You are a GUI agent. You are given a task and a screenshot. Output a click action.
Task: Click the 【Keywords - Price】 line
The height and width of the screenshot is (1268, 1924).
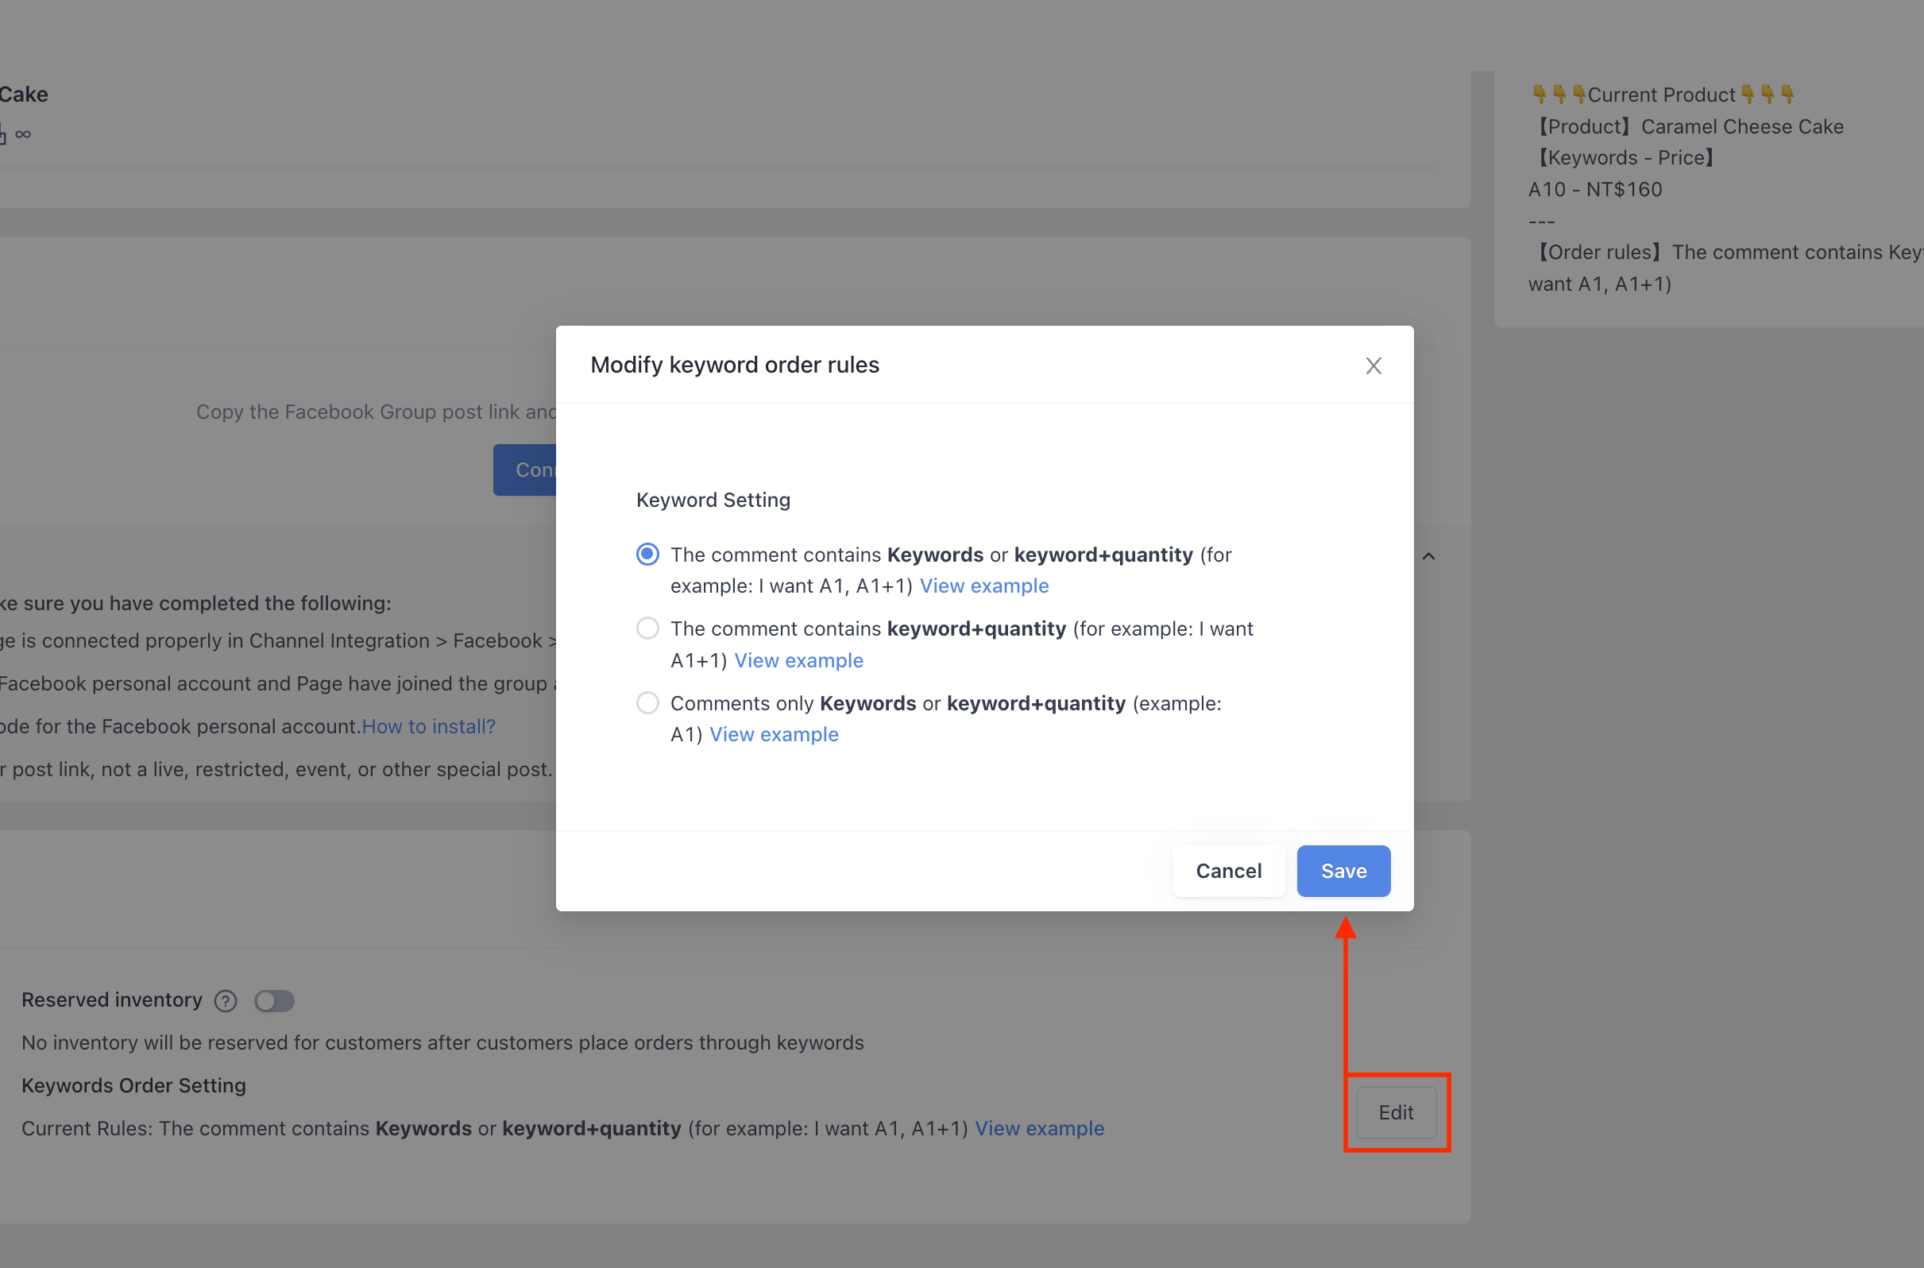[1624, 157]
